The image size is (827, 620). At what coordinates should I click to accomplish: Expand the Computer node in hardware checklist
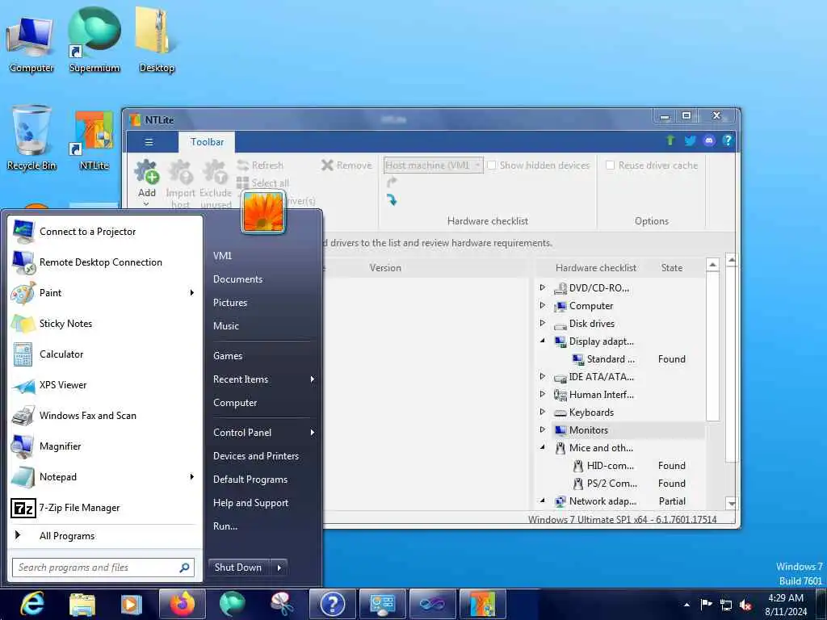pyautogui.click(x=542, y=305)
